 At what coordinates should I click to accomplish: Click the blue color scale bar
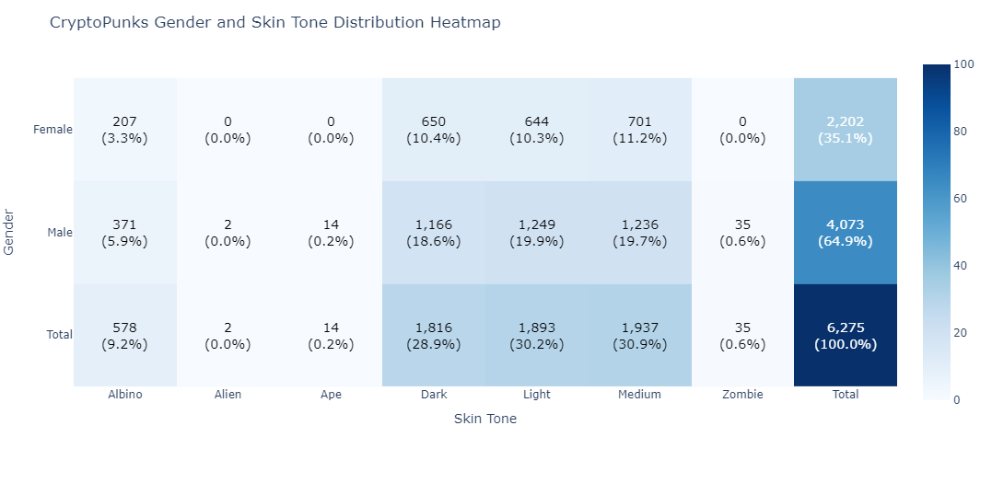(937, 232)
